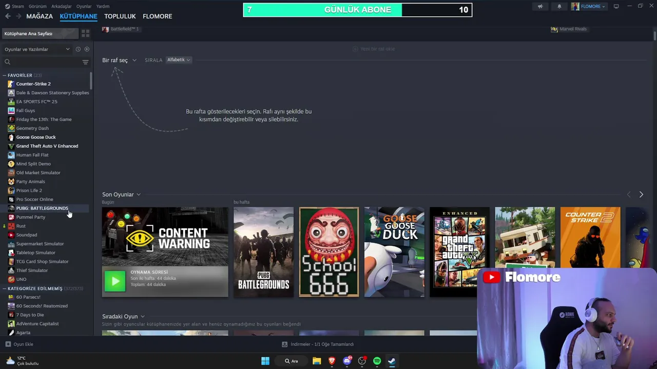Select Old Market Simulator
Image resolution: width=657 pixels, height=369 pixels.
coord(38,173)
